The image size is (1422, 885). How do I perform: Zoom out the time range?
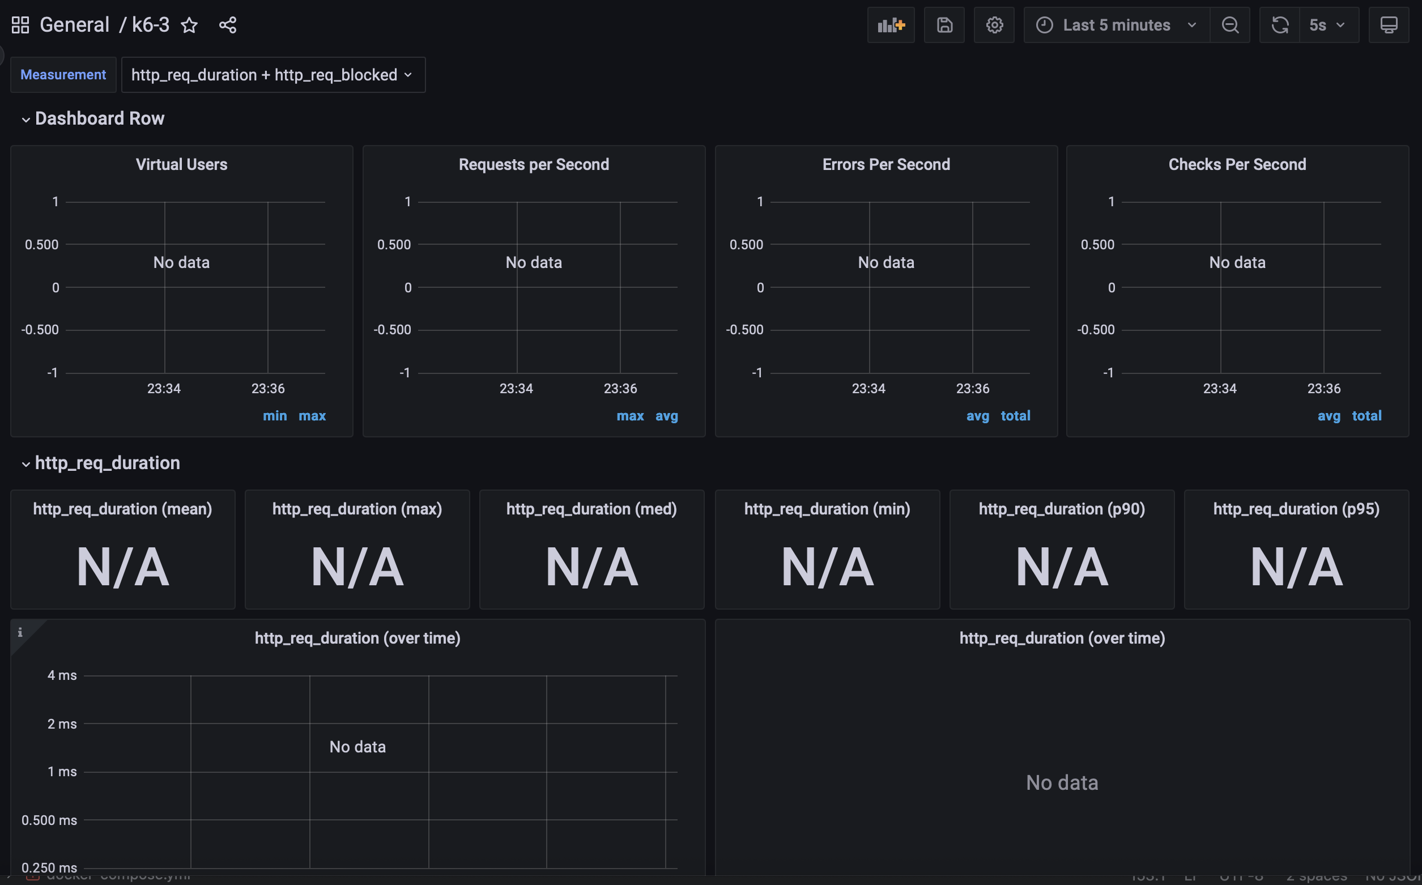click(1230, 25)
